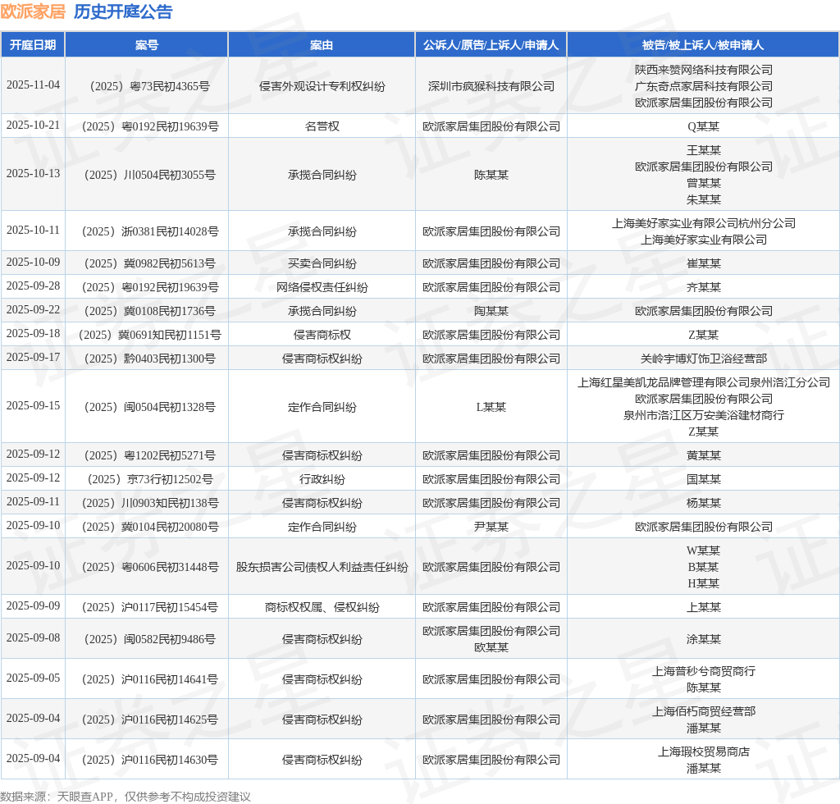840x804 pixels.
Task: Click defendant 上海美好家实业有限公司杭州分公司
Action: point(703,223)
